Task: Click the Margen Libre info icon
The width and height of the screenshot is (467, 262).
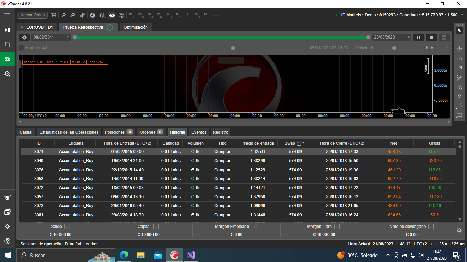Action: click(x=337, y=227)
